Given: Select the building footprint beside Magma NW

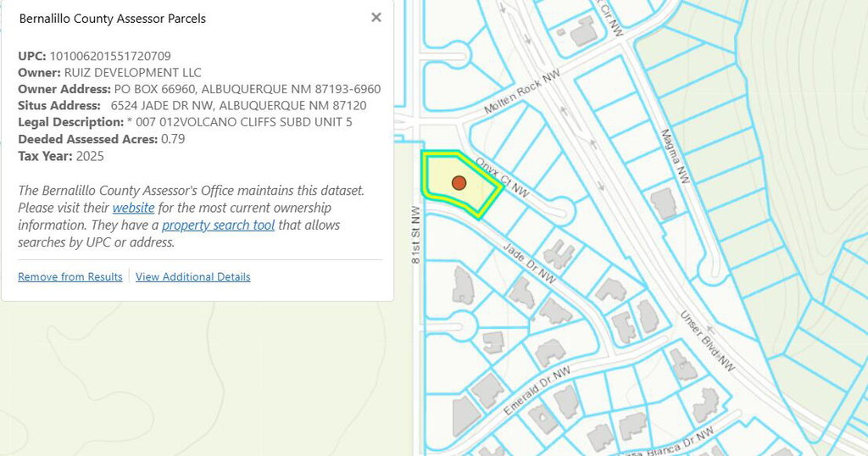Looking at the screenshot, I should pyautogui.click(x=663, y=203).
